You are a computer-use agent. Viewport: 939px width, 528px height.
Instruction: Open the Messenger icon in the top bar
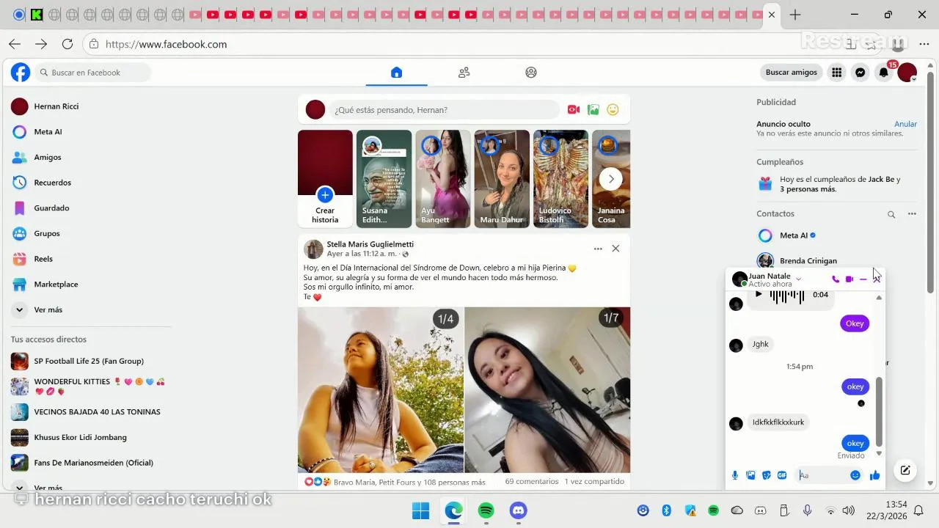860,73
